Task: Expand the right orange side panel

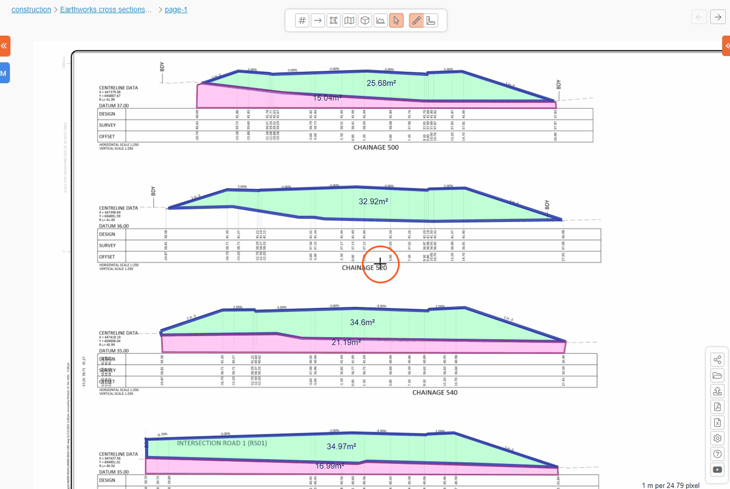Action: [x=726, y=46]
